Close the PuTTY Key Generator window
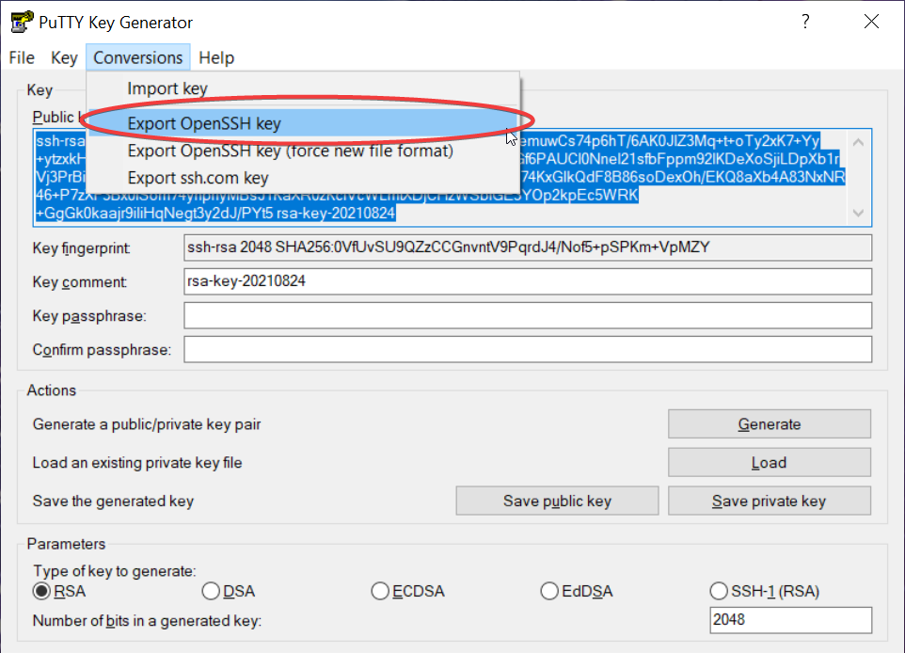Image resolution: width=905 pixels, height=653 pixels. tap(871, 22)
